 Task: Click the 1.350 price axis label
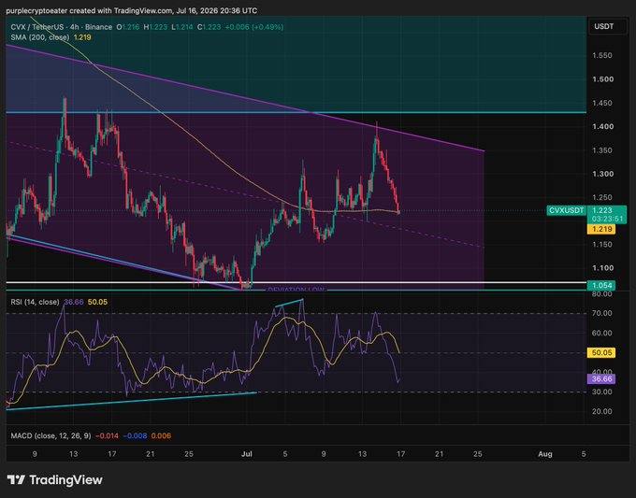click(x=602, y=150)
